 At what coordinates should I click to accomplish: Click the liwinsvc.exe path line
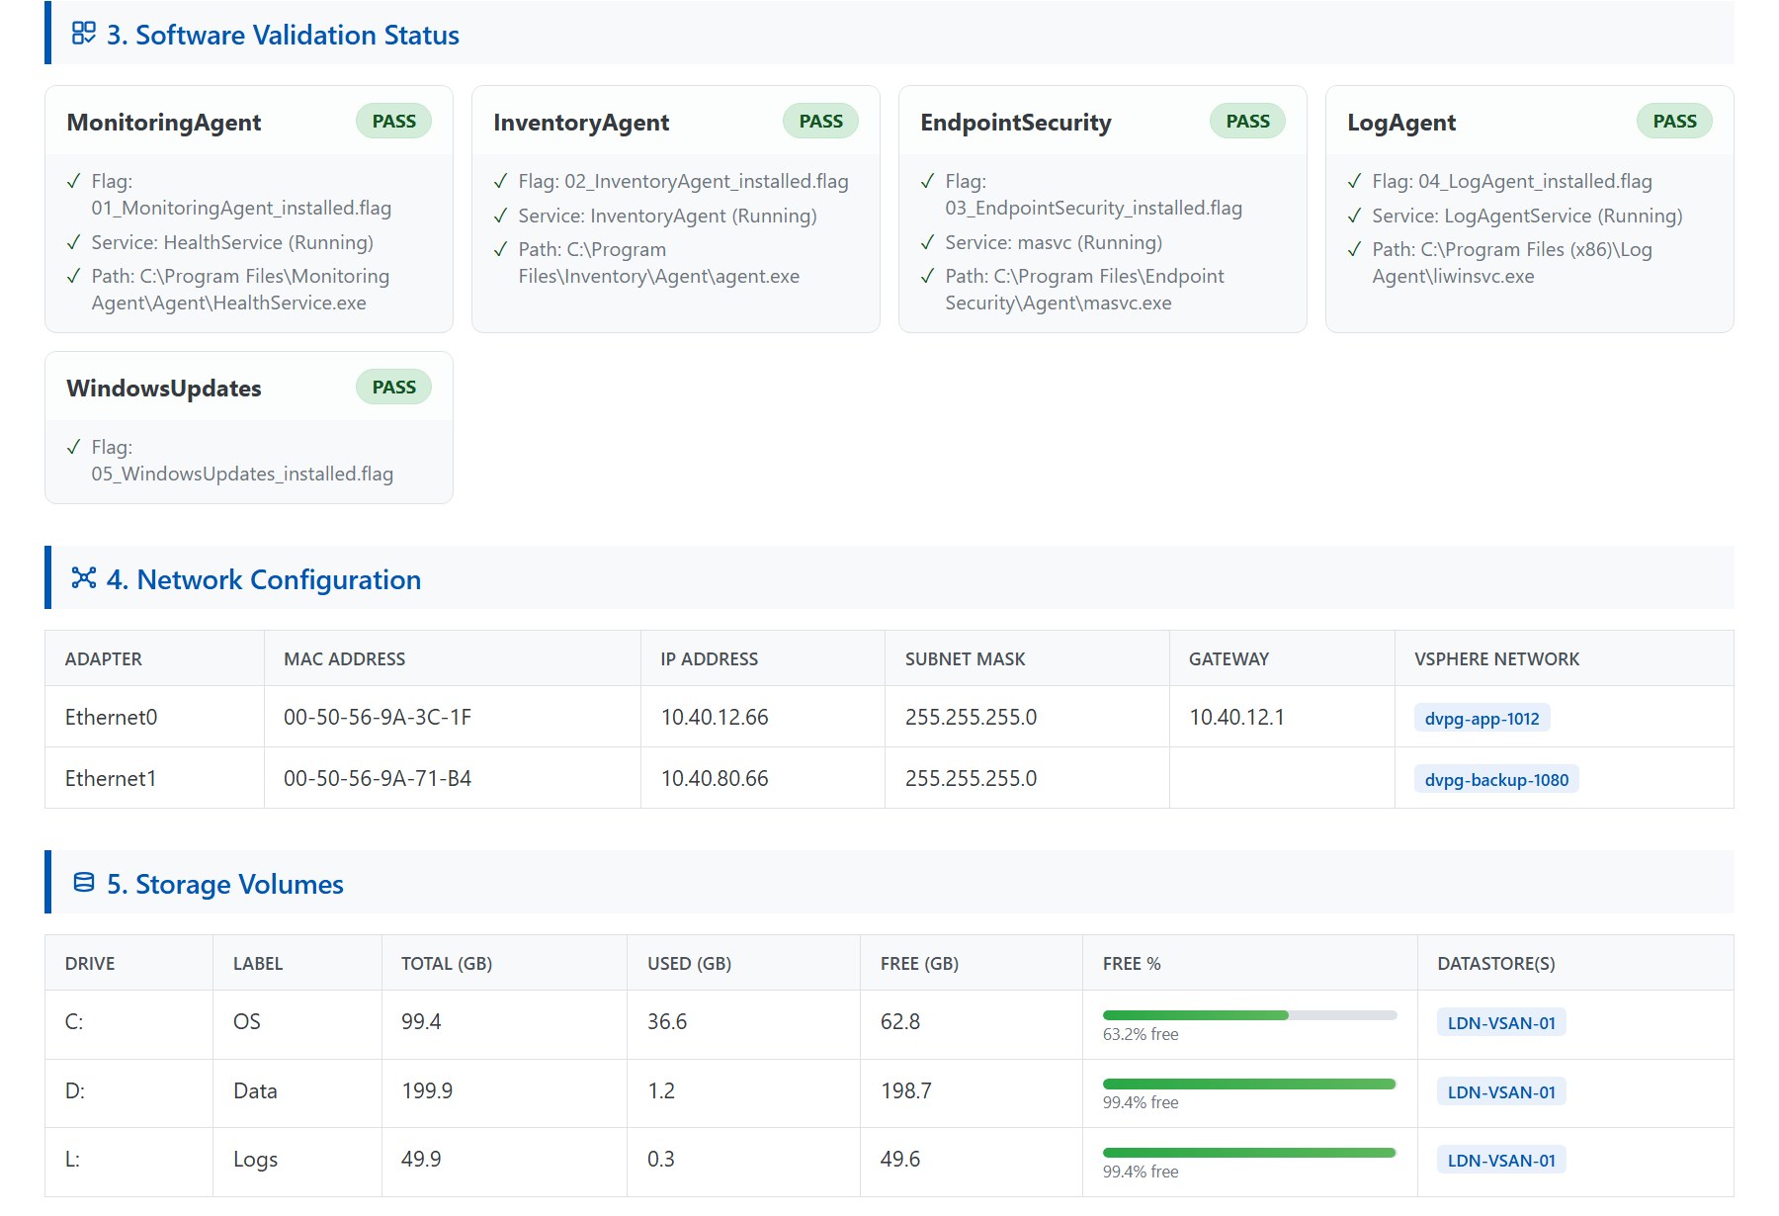1512,263
